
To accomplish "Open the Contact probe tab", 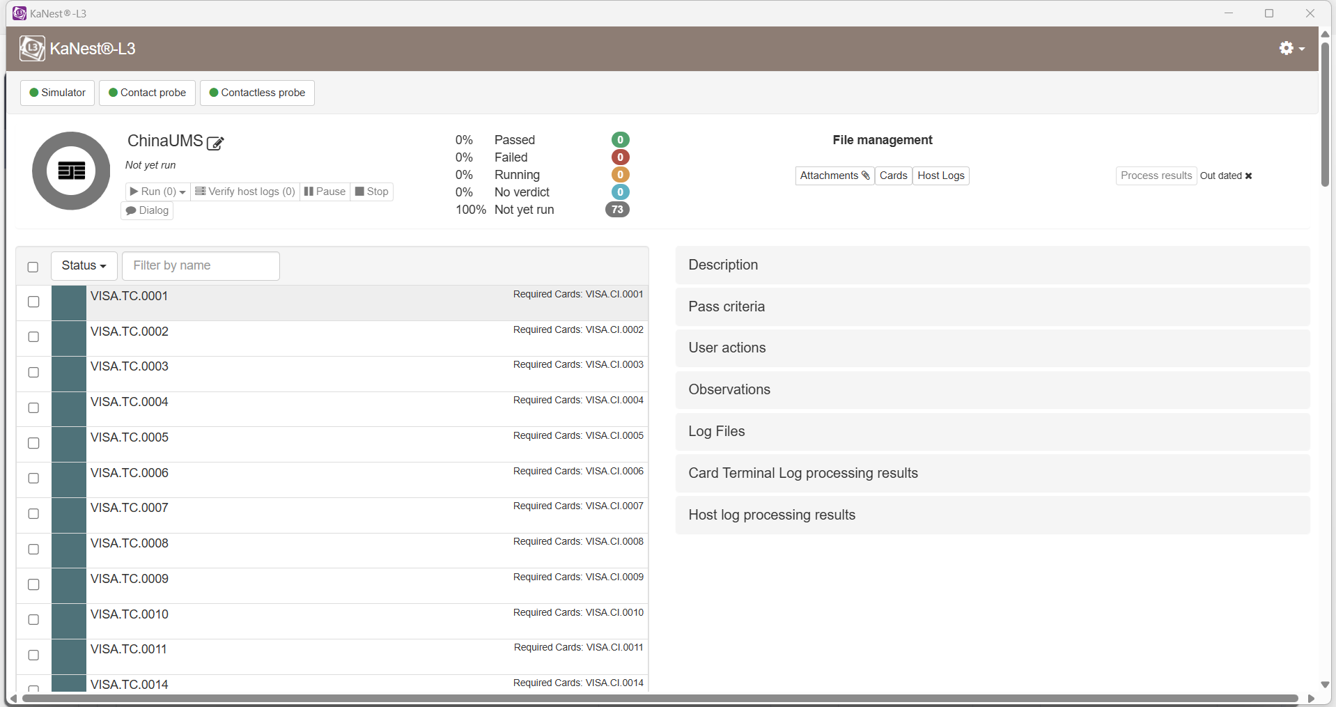I will click(x=147, y=93).
